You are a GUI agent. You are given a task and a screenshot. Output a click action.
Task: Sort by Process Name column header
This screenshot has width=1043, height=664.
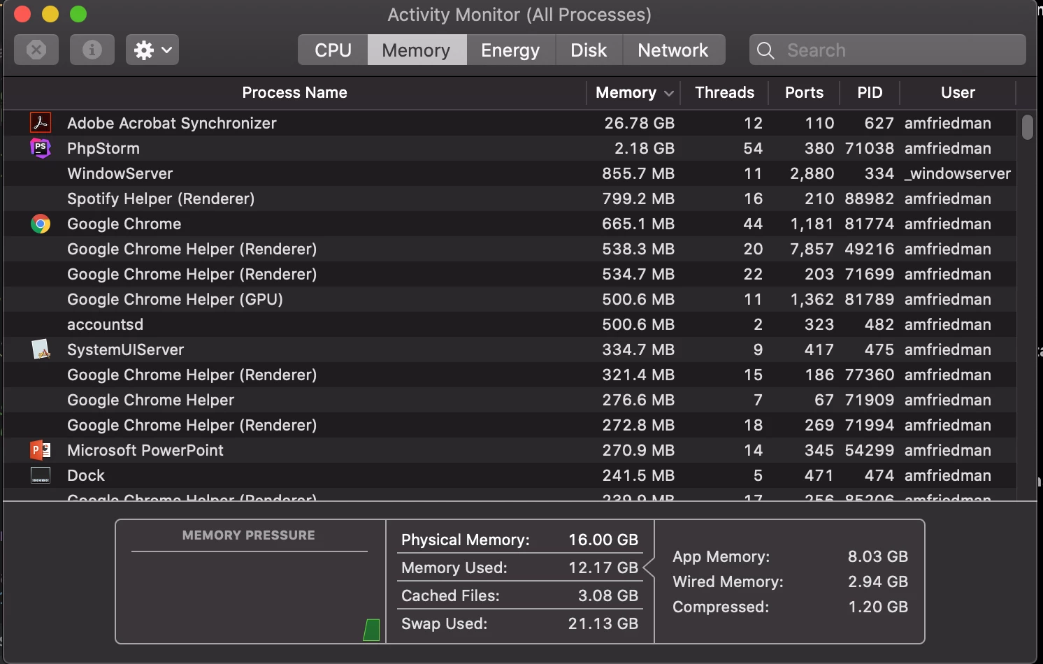[x=294, y=92]
